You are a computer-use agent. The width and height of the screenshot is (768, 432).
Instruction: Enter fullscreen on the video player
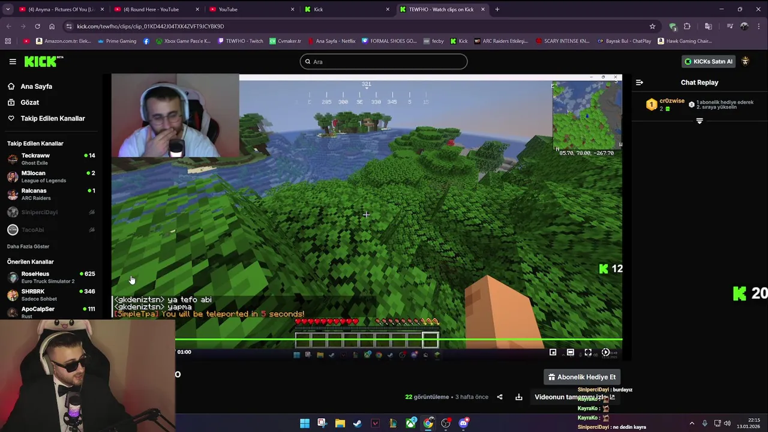(588, 352)
